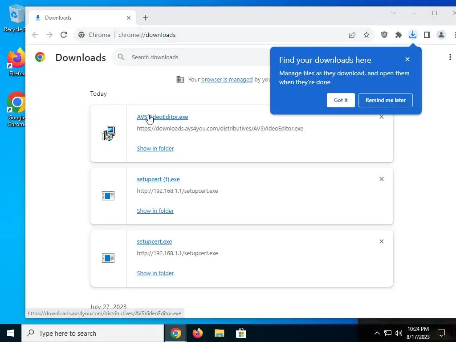The height and width of the screenshot is (342, 456).
Task: Open the Recycle Bin desktop icon
Action: pos(15,19)
